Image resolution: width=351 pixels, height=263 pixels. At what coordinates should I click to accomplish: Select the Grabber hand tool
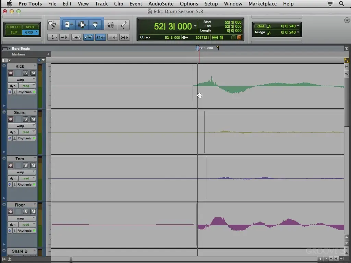[95, 25]
